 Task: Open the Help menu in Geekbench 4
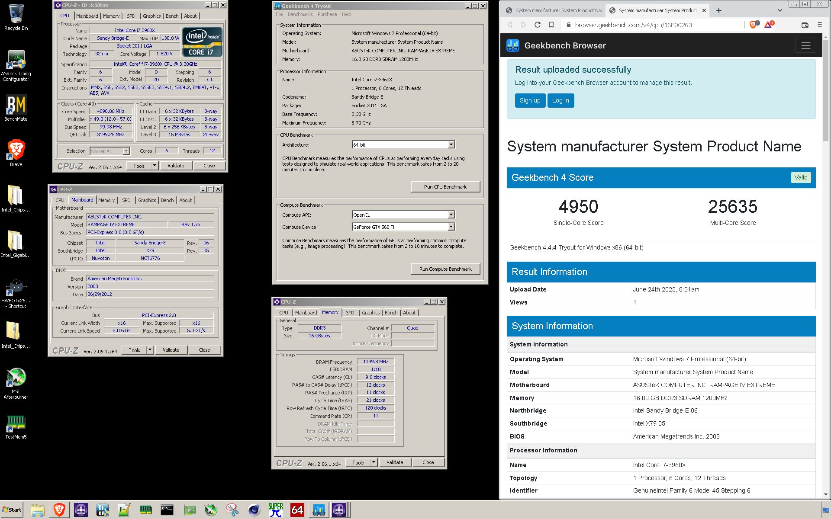(x=346, y=14)
